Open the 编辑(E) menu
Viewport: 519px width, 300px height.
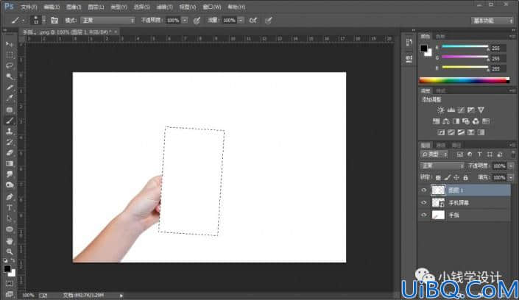click(x=52, y=7)
